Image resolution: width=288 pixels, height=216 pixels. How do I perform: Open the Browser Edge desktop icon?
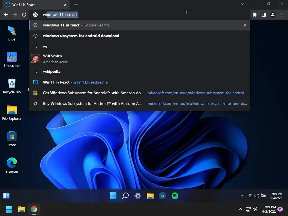click(12, 165)
